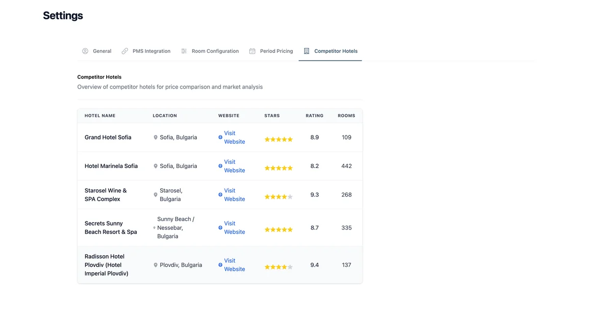Click the Rating column header
The image size is (612, 332).
[315, 116]
